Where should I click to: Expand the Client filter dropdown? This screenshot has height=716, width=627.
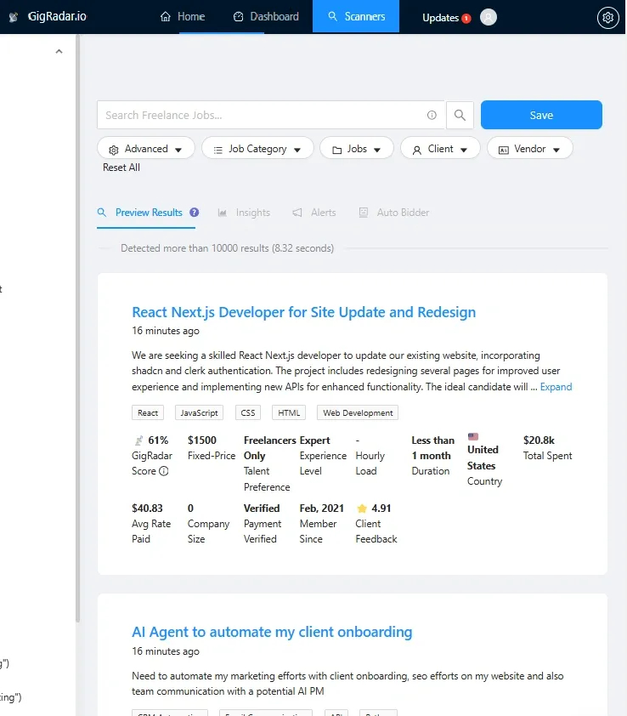(x=440, y=149)
